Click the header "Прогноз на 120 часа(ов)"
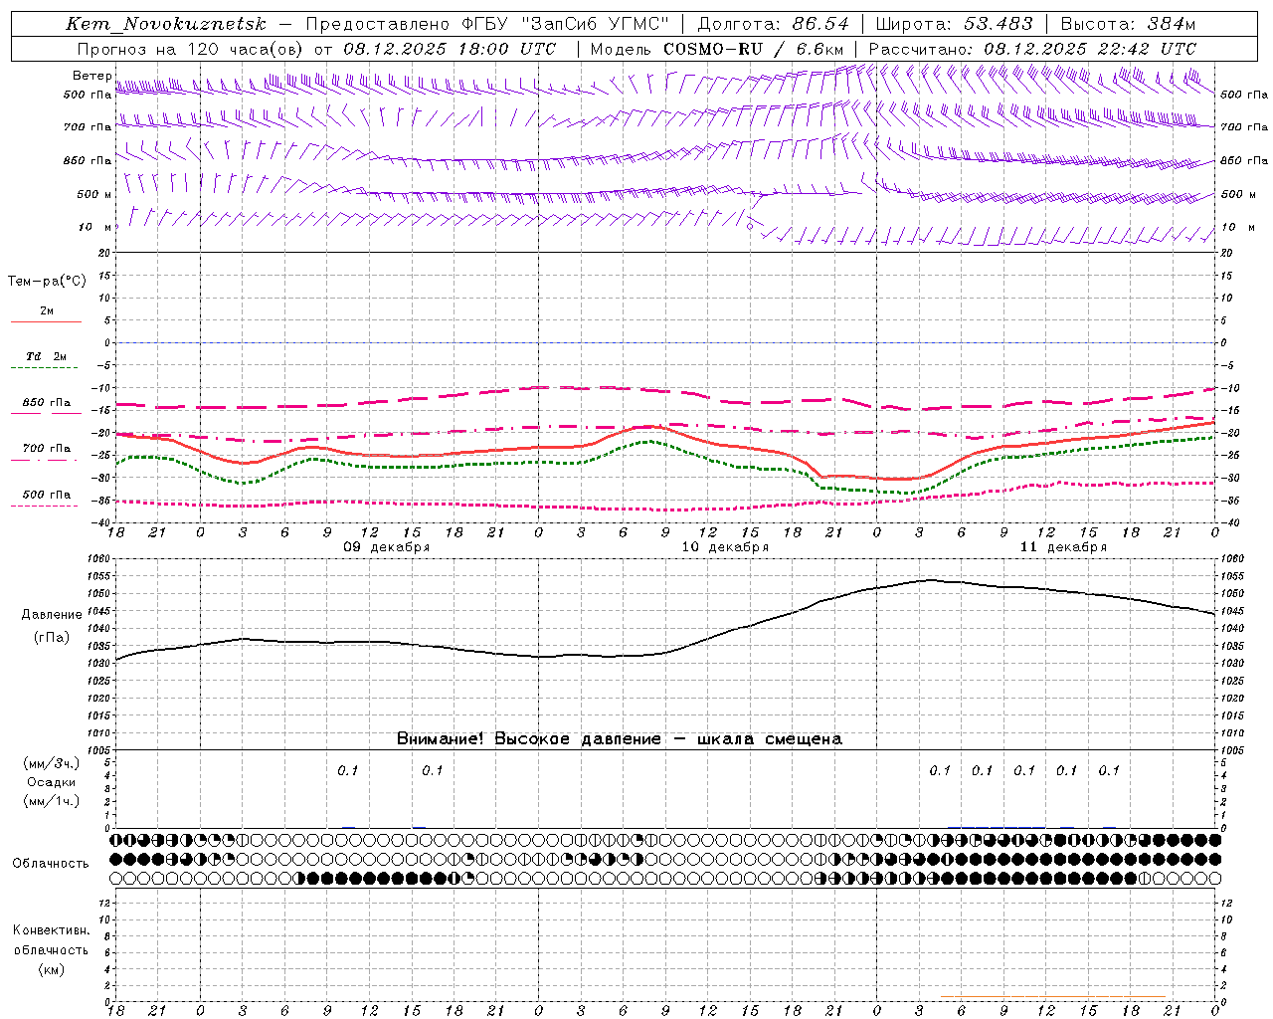 coord(191,49)
